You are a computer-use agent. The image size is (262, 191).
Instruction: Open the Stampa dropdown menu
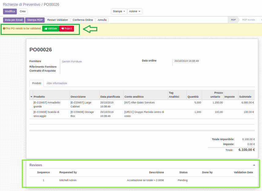point(117,11)
